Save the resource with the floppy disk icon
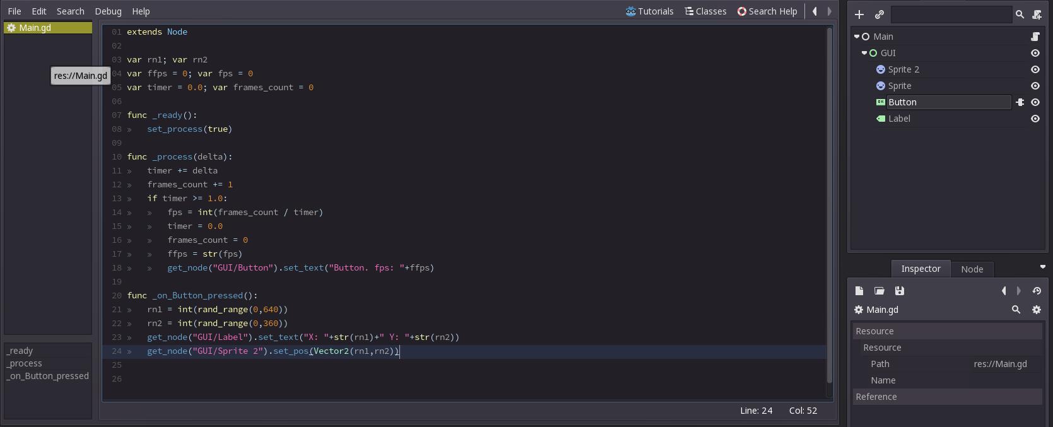Screen dimensions: 1053x427 tap(900, 291)
